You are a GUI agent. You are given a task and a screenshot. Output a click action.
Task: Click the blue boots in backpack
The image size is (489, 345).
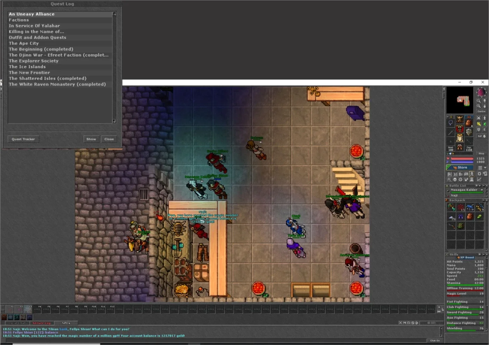point(461,216)
